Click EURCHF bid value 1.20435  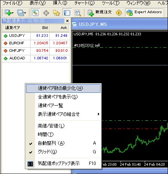pyautogui.click(x=41, y=43)
